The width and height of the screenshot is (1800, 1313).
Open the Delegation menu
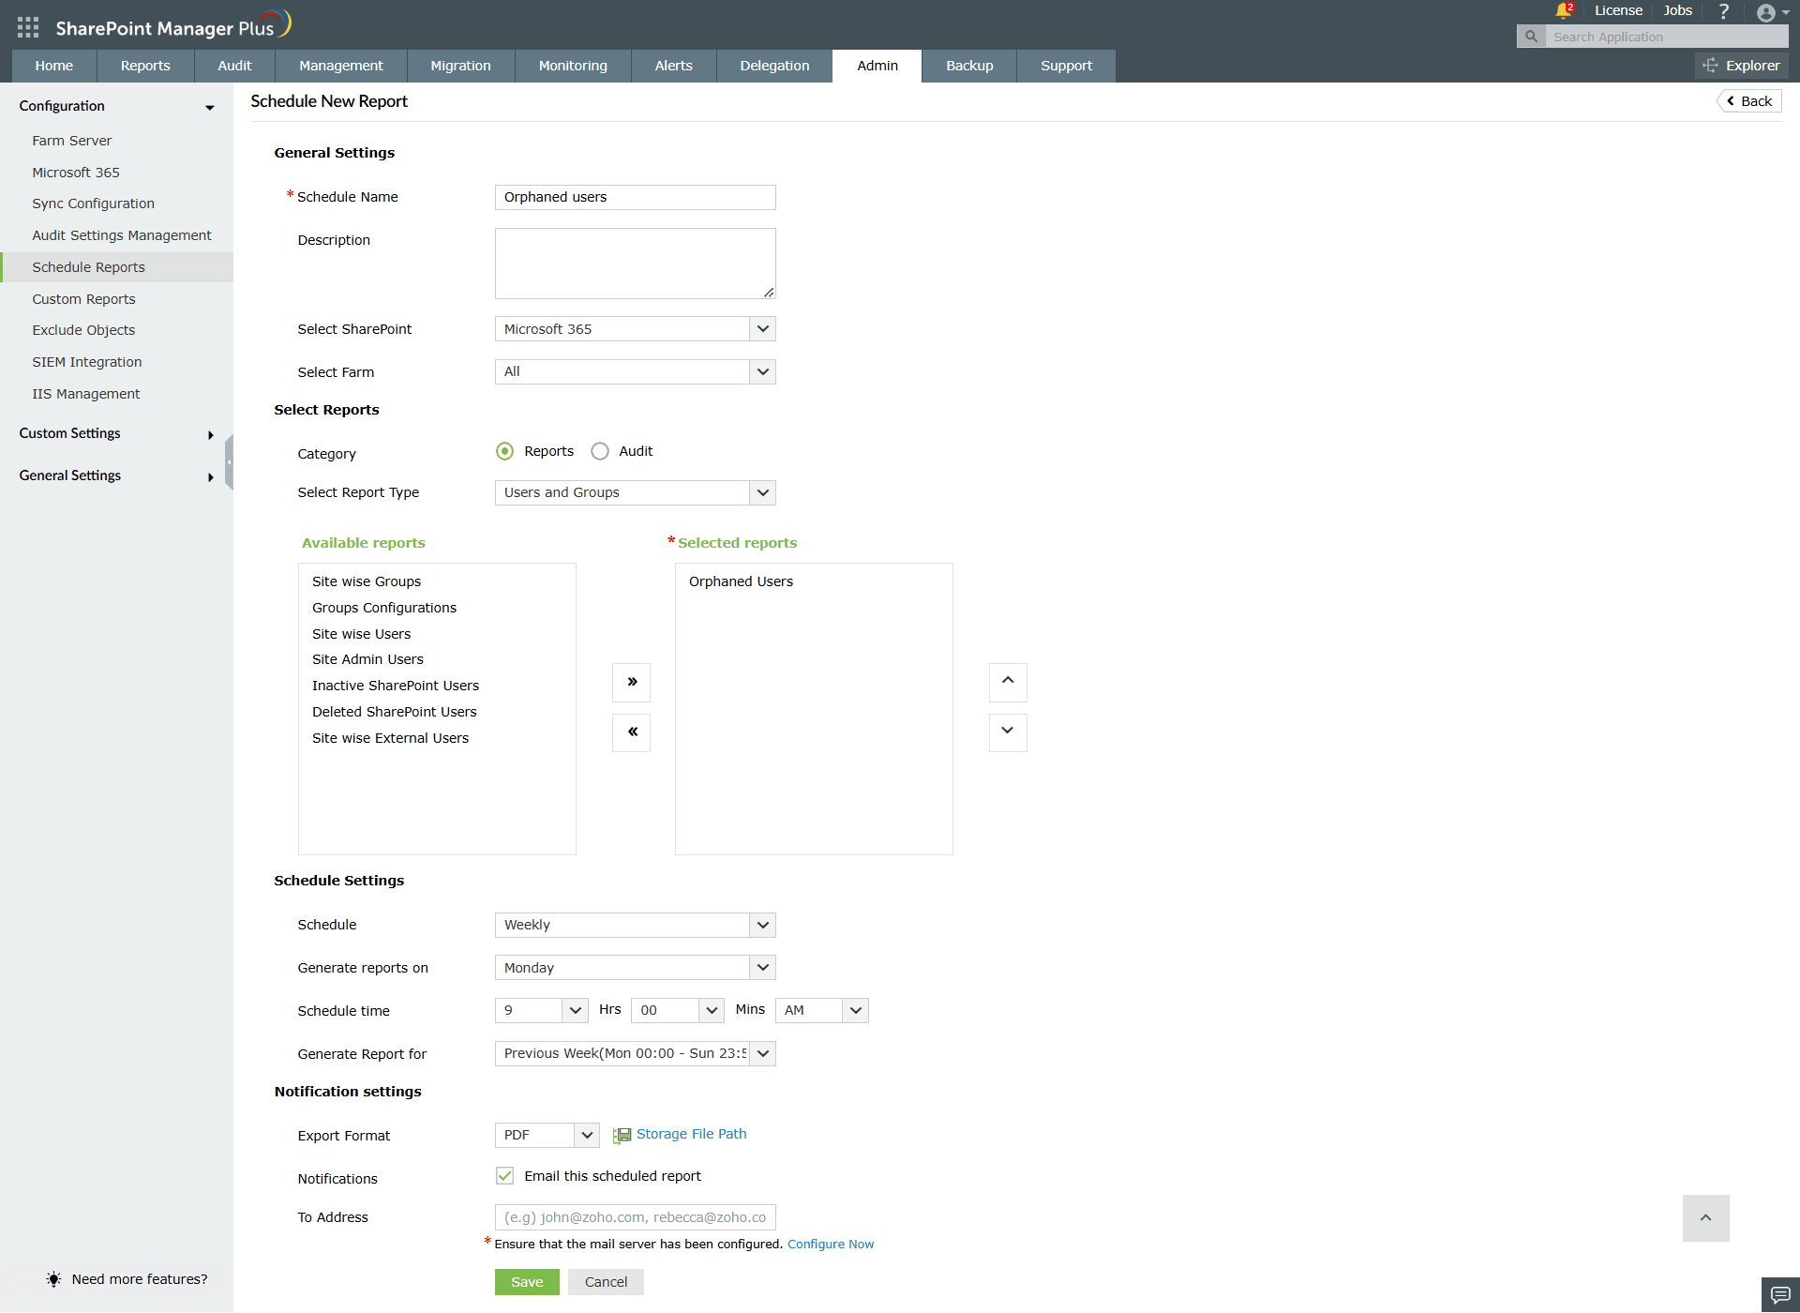point(773,65)
